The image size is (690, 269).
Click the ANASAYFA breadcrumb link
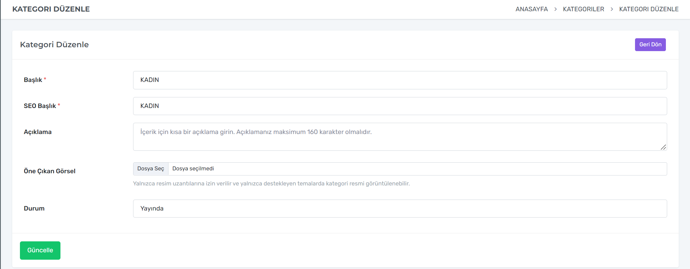point(531,9)
